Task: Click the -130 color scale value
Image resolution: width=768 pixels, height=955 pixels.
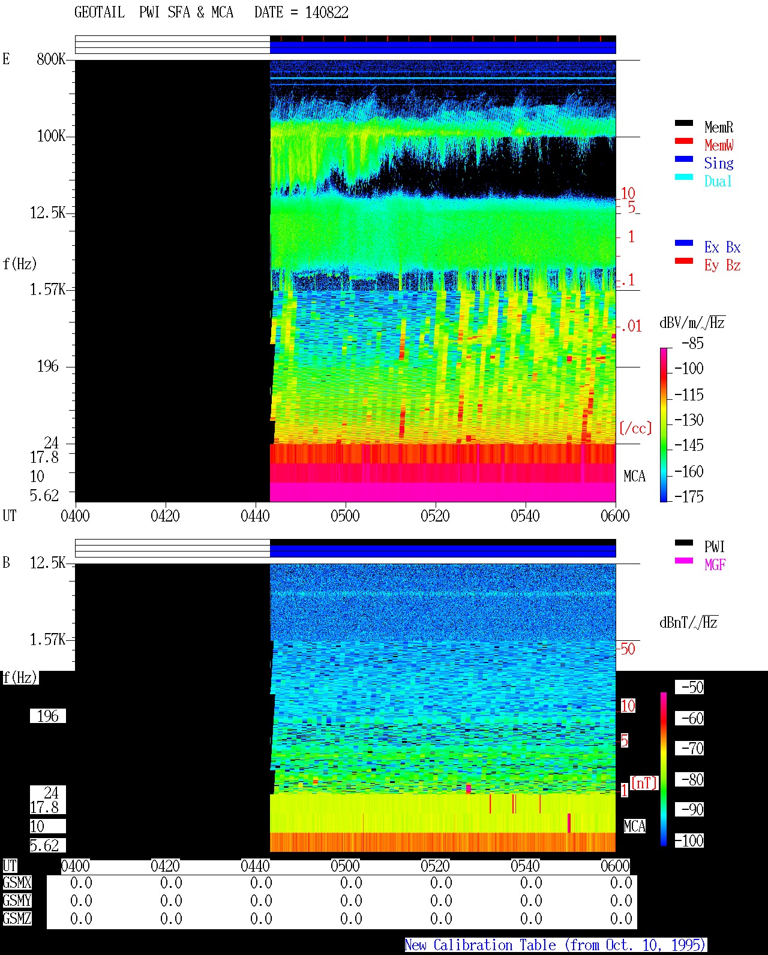Action: [689, 420]
